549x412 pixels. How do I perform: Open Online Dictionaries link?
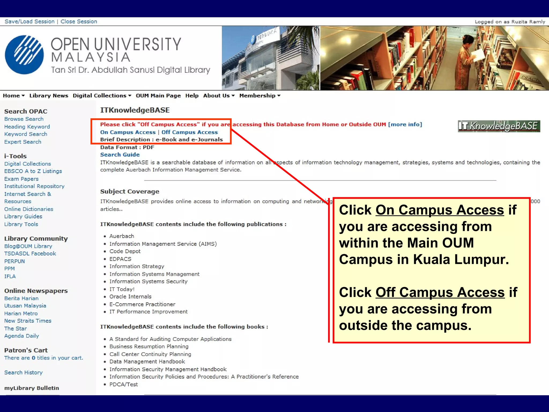pyautogui.click(x=29, y=209)
